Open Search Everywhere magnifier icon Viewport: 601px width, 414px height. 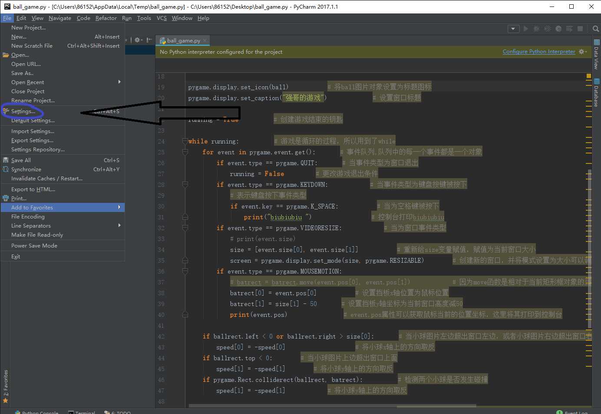tap(596, 29)
